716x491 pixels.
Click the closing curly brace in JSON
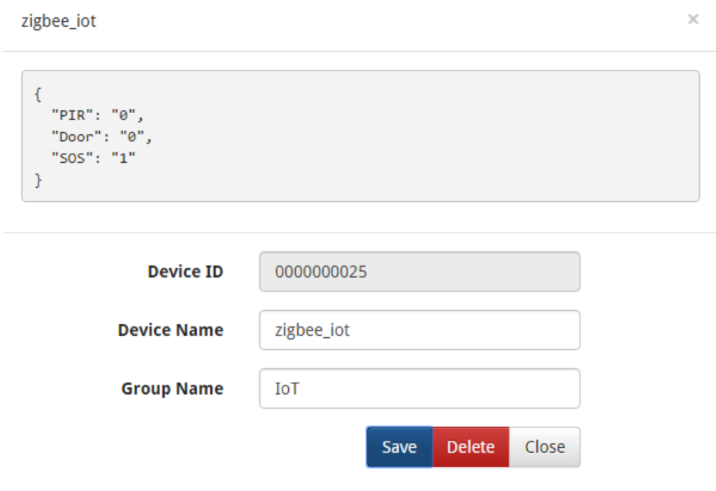pos(38,180)
